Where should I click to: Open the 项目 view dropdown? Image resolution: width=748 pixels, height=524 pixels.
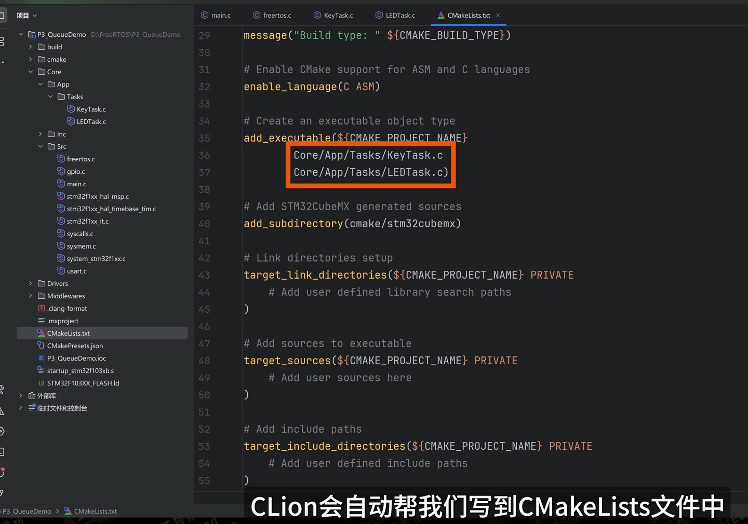pyautogui.click(x=26, y=16)
